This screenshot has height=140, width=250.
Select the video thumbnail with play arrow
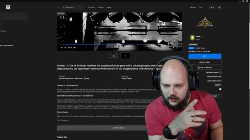point(125,56)
